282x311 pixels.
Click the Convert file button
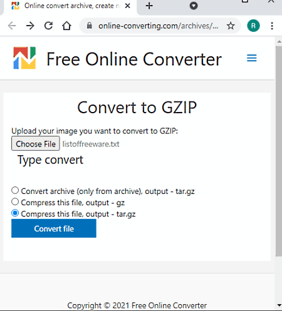(54, 228)
